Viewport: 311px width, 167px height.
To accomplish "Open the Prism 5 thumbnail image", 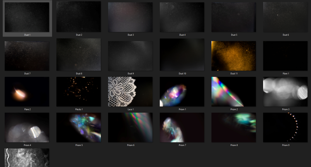I will pos(79,127).
